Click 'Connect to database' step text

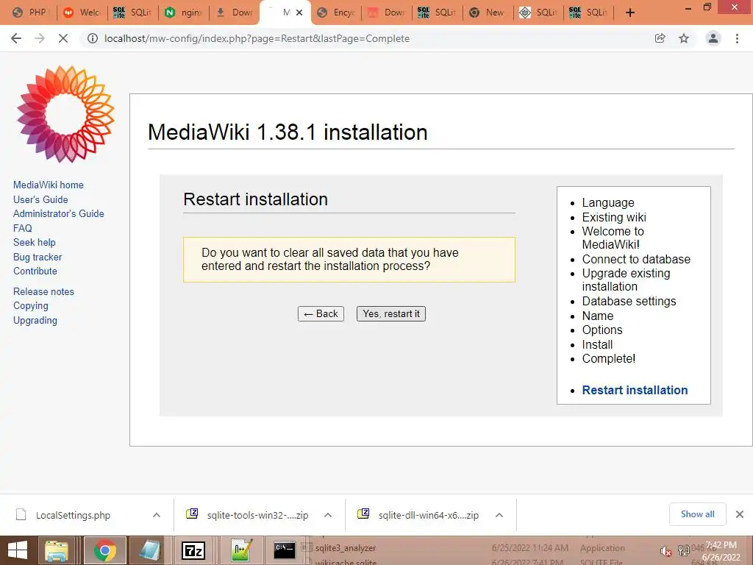pos(636,260)
